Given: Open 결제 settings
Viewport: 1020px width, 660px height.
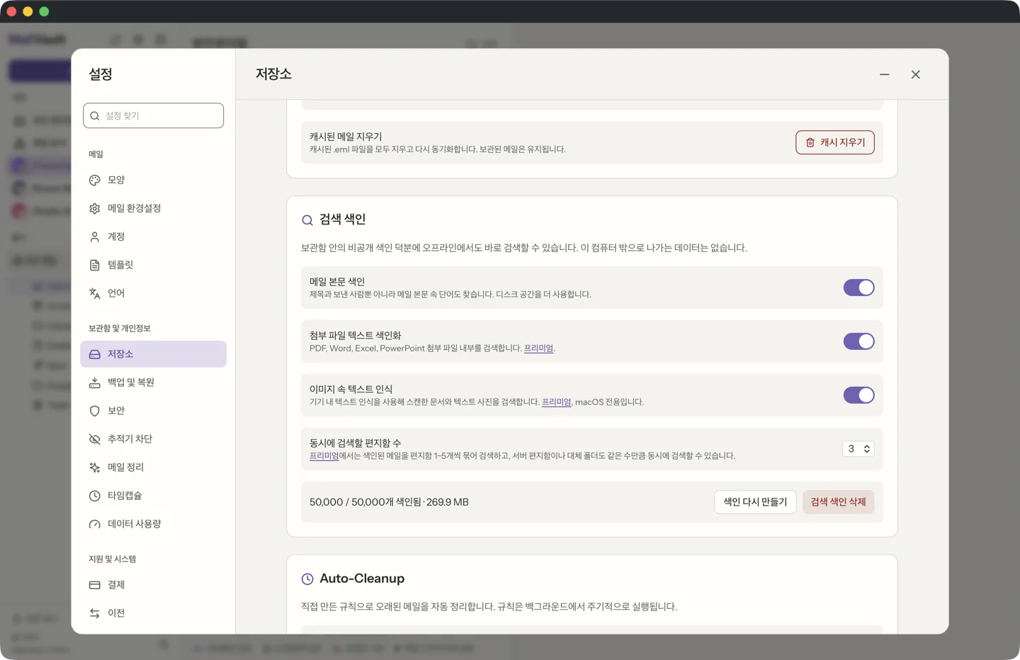Looking at the screenshot, I should [153, 585].
